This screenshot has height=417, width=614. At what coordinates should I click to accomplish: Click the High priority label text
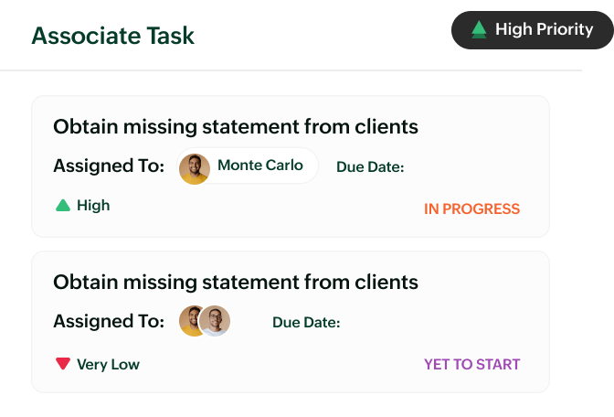coord(93,206)
